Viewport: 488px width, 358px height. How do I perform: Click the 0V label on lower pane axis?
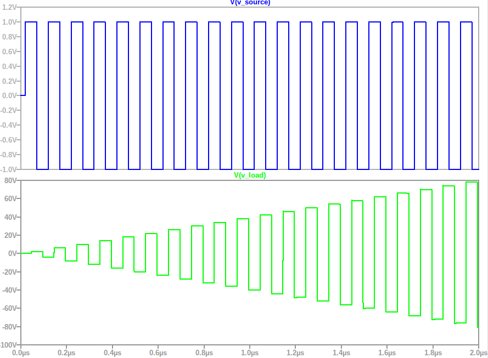click(13, 254)
